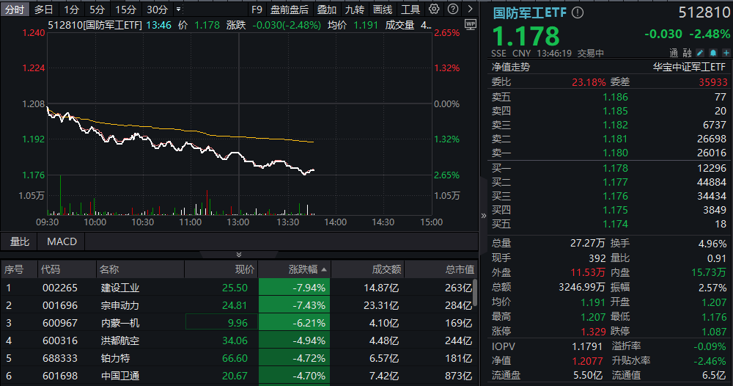The width and height of the screenshot is (733, 386).
Task: Switch to 多日 chart tab
Action: 43,10
